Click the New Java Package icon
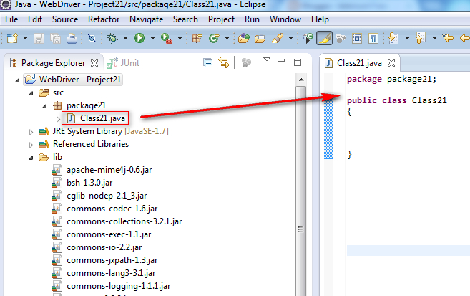The width and height of the screenshot is (470, 296). [x=197, y=38]
